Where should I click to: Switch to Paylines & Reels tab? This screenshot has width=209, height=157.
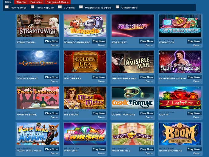click(57, 2)
